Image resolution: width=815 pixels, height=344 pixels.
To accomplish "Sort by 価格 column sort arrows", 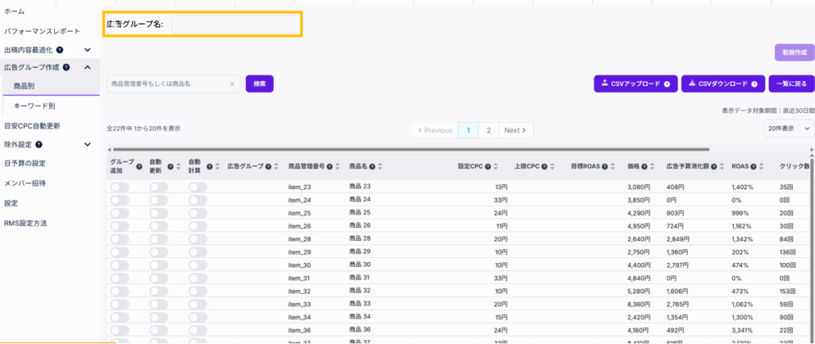I will [x=654, y=167].
